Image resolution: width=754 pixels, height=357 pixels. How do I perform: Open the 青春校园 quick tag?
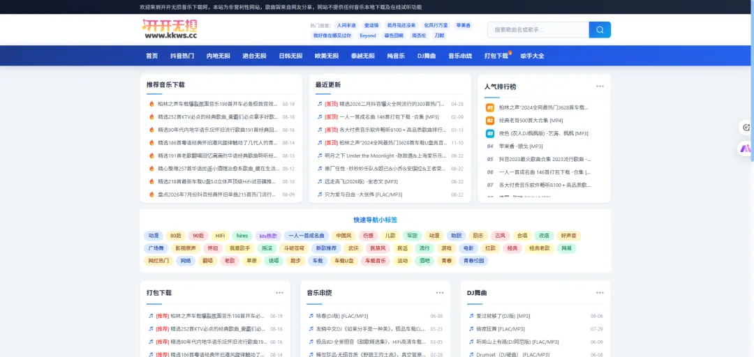click(x=473, y=261)
